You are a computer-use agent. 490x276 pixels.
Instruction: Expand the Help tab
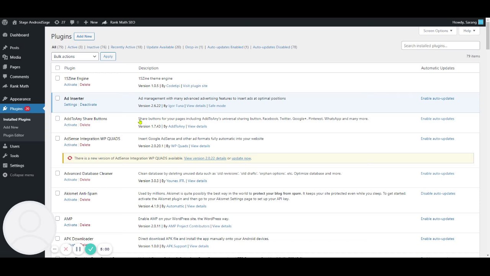469,31
